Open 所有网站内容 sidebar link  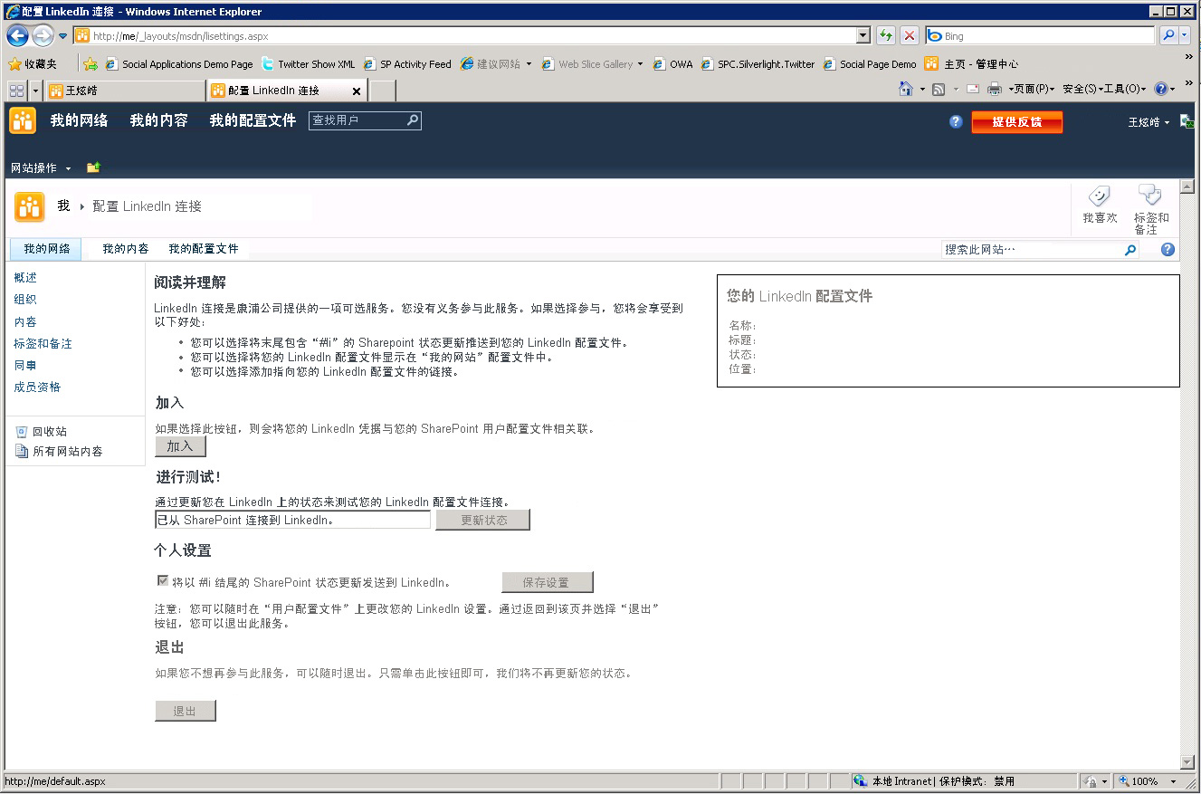pyautogui.click(x=68, y=451)
